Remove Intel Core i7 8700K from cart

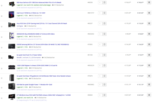coord(149,13)
